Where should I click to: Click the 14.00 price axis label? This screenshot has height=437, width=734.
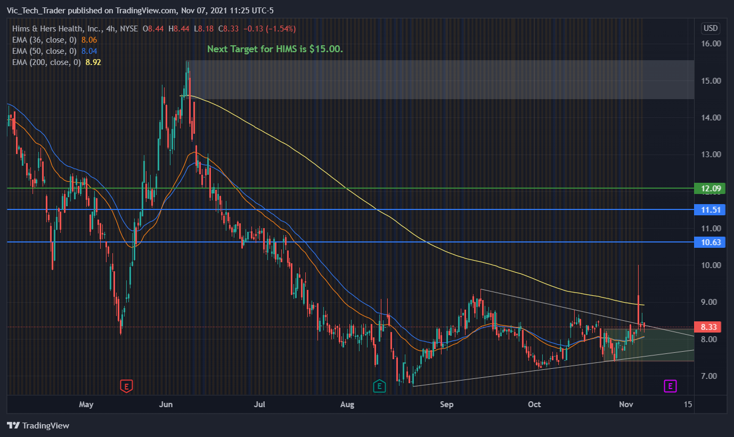[x=712, y=118]
